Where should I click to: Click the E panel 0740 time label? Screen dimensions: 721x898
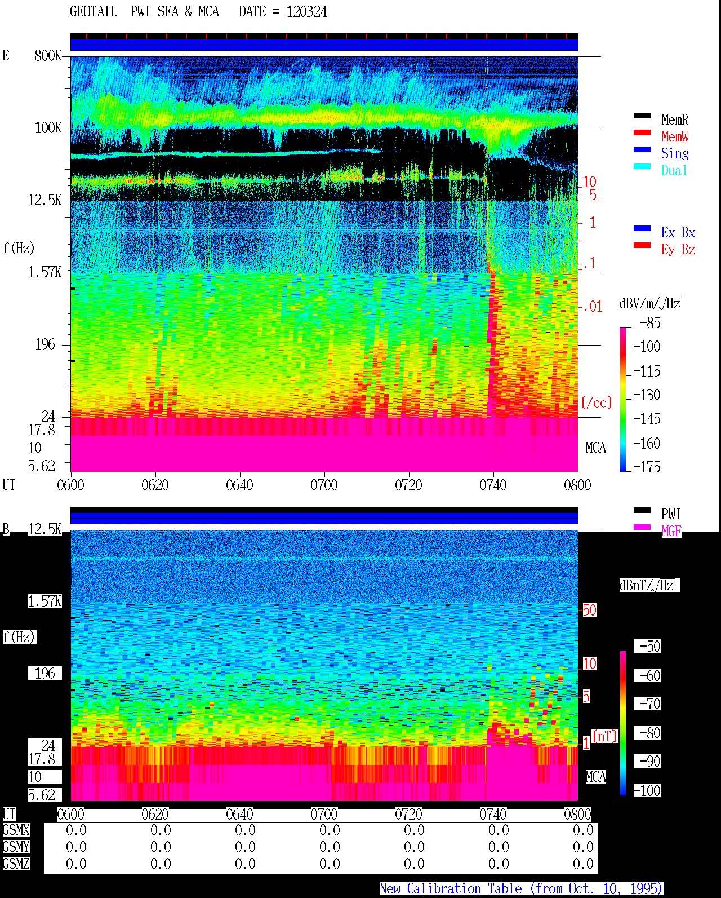click(493, 485)
